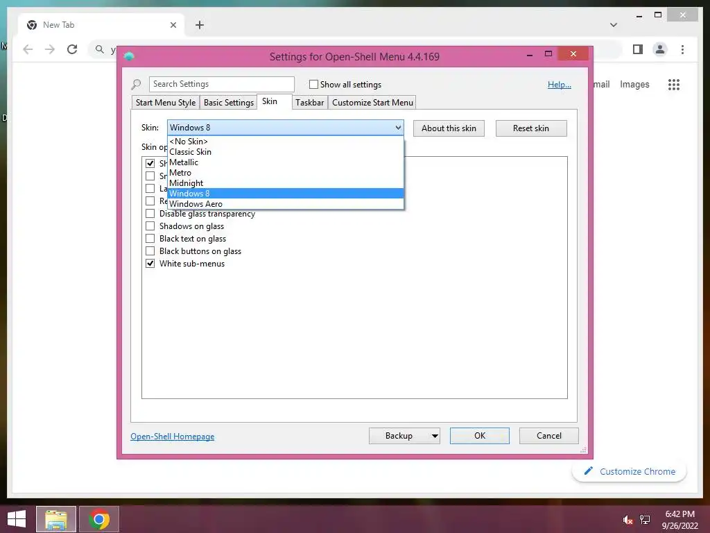
Task: Open the Help... link
Action: 560,84
